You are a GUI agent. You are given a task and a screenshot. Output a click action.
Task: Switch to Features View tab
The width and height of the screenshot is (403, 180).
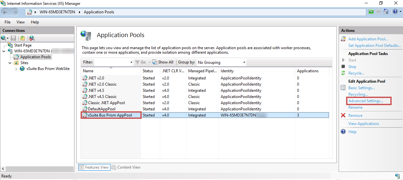click(x=94, y=167)
